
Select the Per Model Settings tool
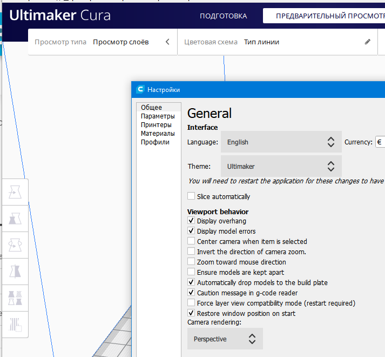pos(15,298)
